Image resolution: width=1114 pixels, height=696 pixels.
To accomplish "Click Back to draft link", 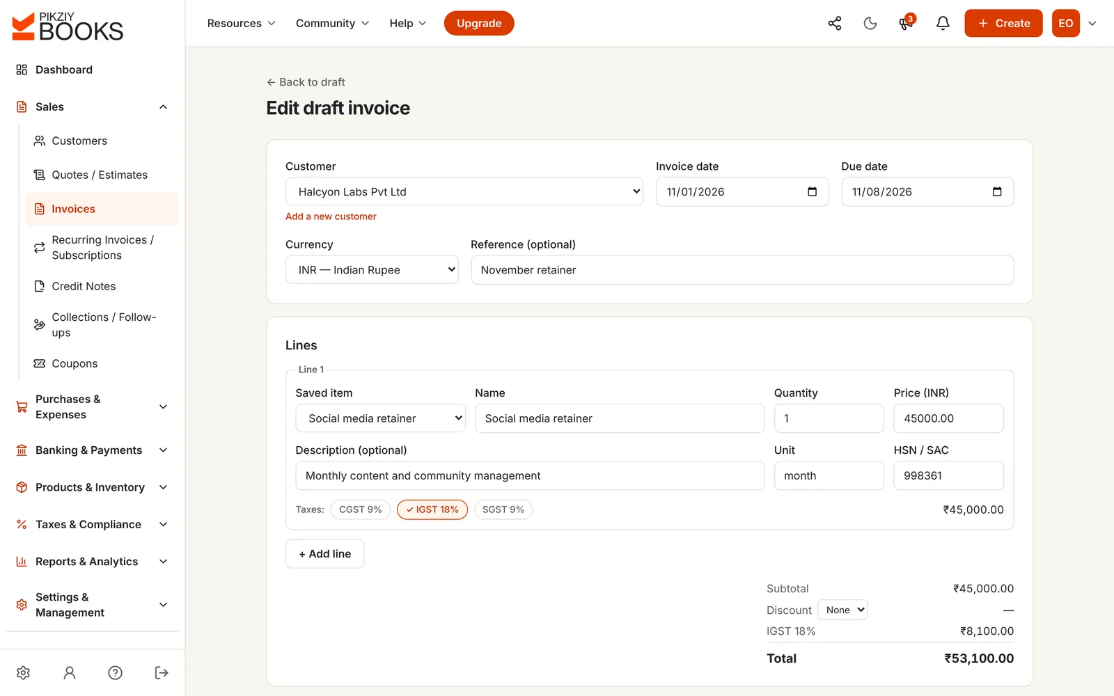I will click(306, 82).
